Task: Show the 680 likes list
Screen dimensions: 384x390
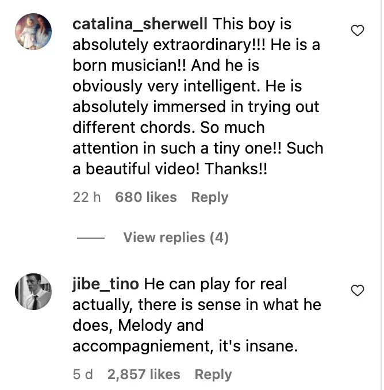Action: (145, 197)
